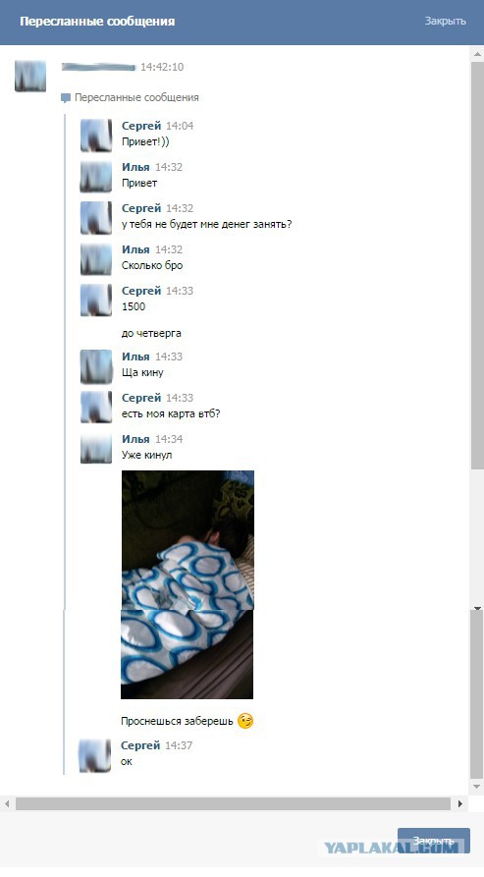Click Сергей's avatar next to Привет!))
484x877 pixels.
tap(96, 136)
